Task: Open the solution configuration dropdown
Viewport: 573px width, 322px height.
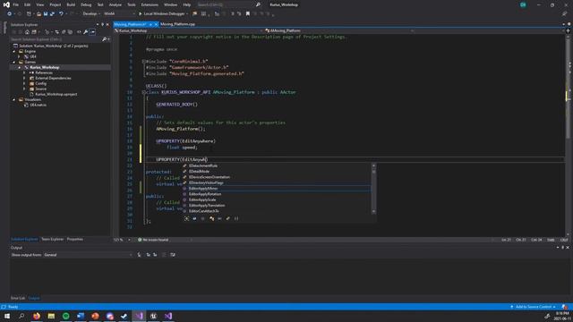Action: point(91,14)
